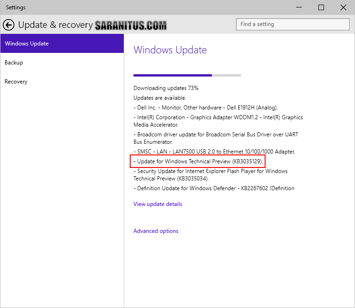The image size is (355, 308).
Task: Select the Dell E1912H monitor update entry
Action: (x=206, y=108)
